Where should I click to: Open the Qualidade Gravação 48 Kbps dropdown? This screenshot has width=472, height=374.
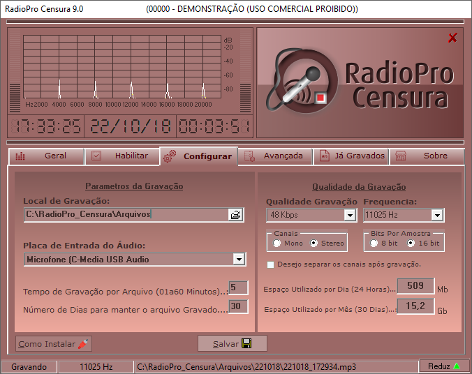[350, 215]
